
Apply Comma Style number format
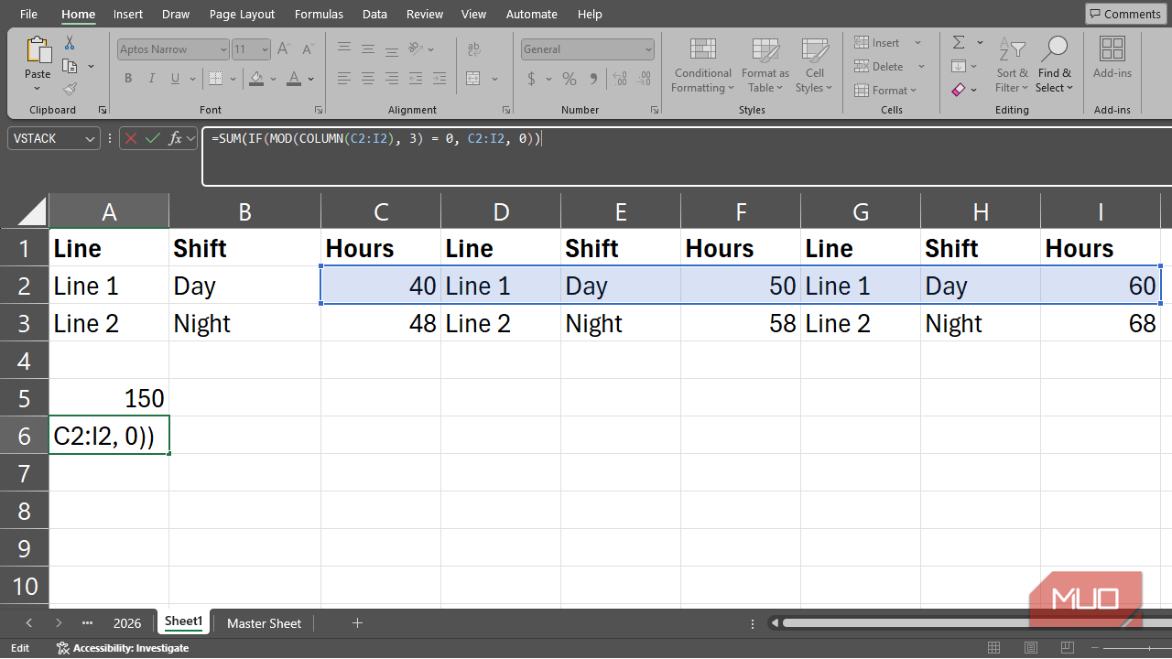point(592,79)
